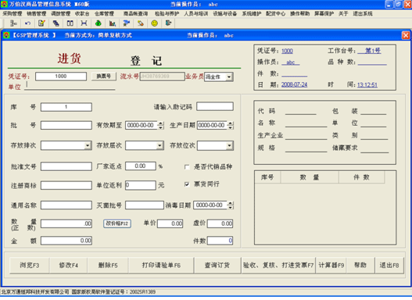Expand the 存放排次 combo box
The width and height of the screenshot is (412, 300).
click(x=88, y=145)
